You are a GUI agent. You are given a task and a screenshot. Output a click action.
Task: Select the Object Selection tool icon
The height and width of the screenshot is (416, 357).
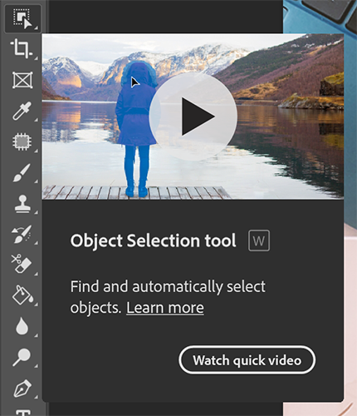tap(22, 18)
